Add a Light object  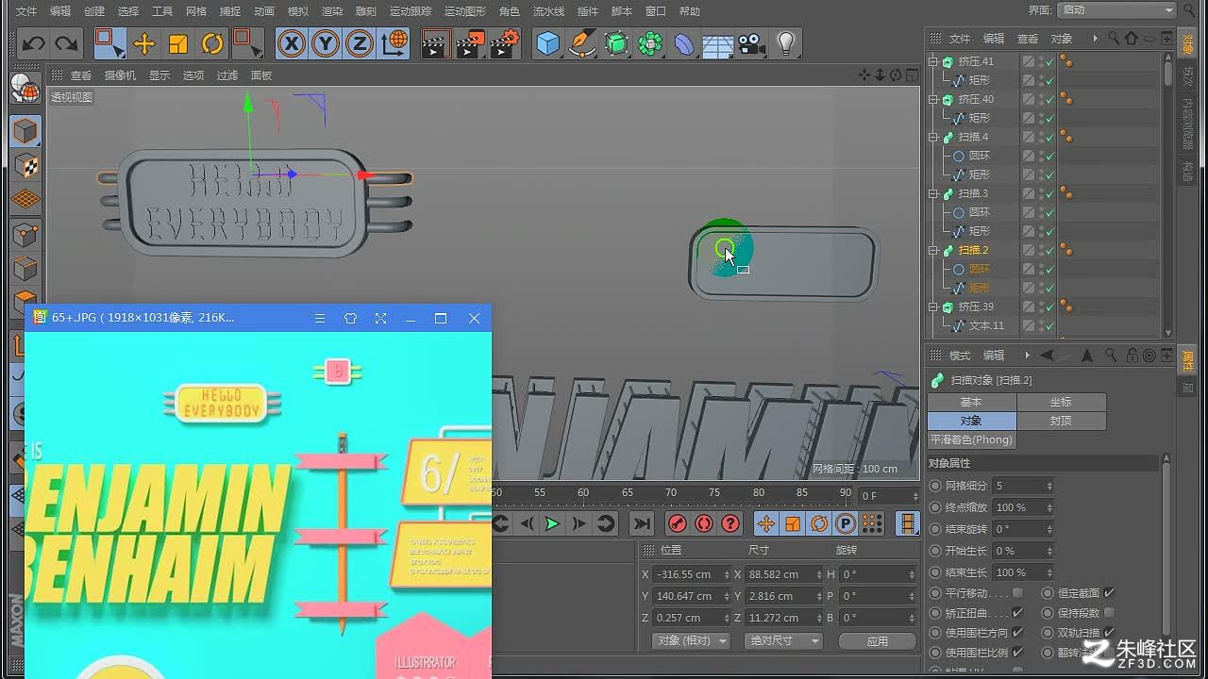(x=785, y=43)
